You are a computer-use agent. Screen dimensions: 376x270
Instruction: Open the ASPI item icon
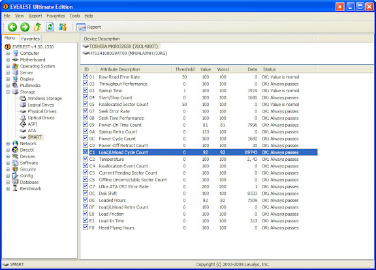coord(23,124)
